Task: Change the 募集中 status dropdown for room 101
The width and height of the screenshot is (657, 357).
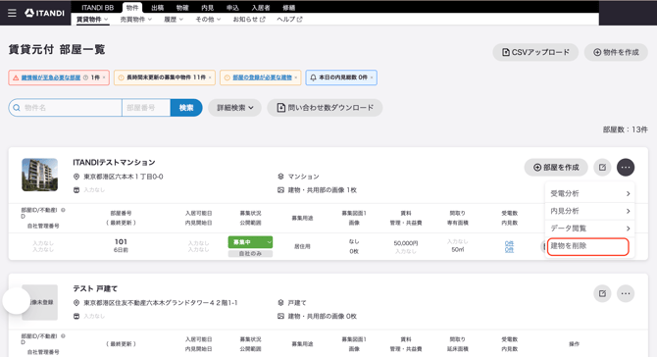Action: coord(250,242)
